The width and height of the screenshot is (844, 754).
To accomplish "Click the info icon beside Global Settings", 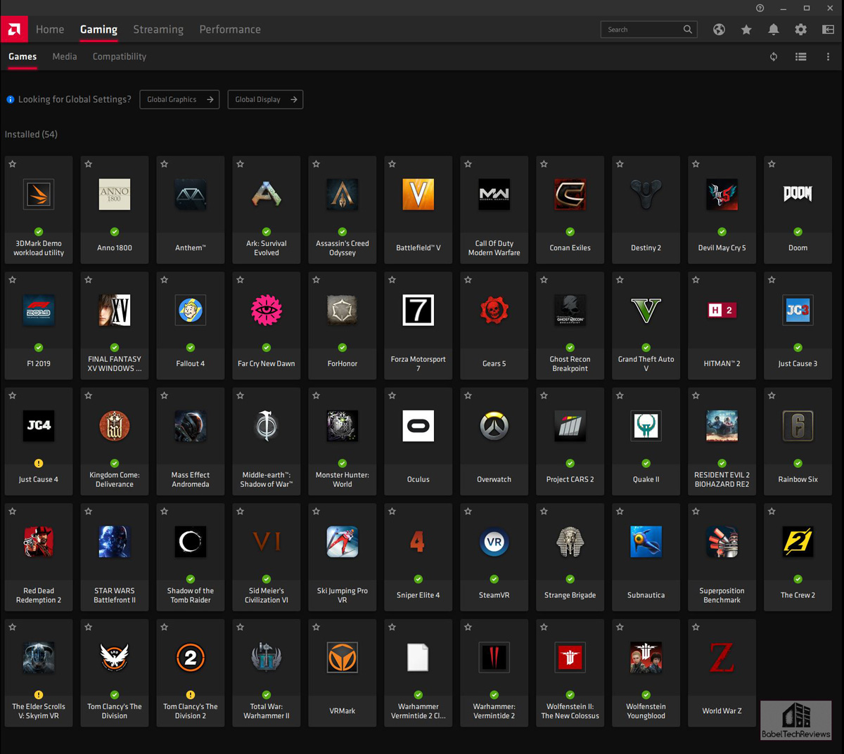I will coord(11,100).
